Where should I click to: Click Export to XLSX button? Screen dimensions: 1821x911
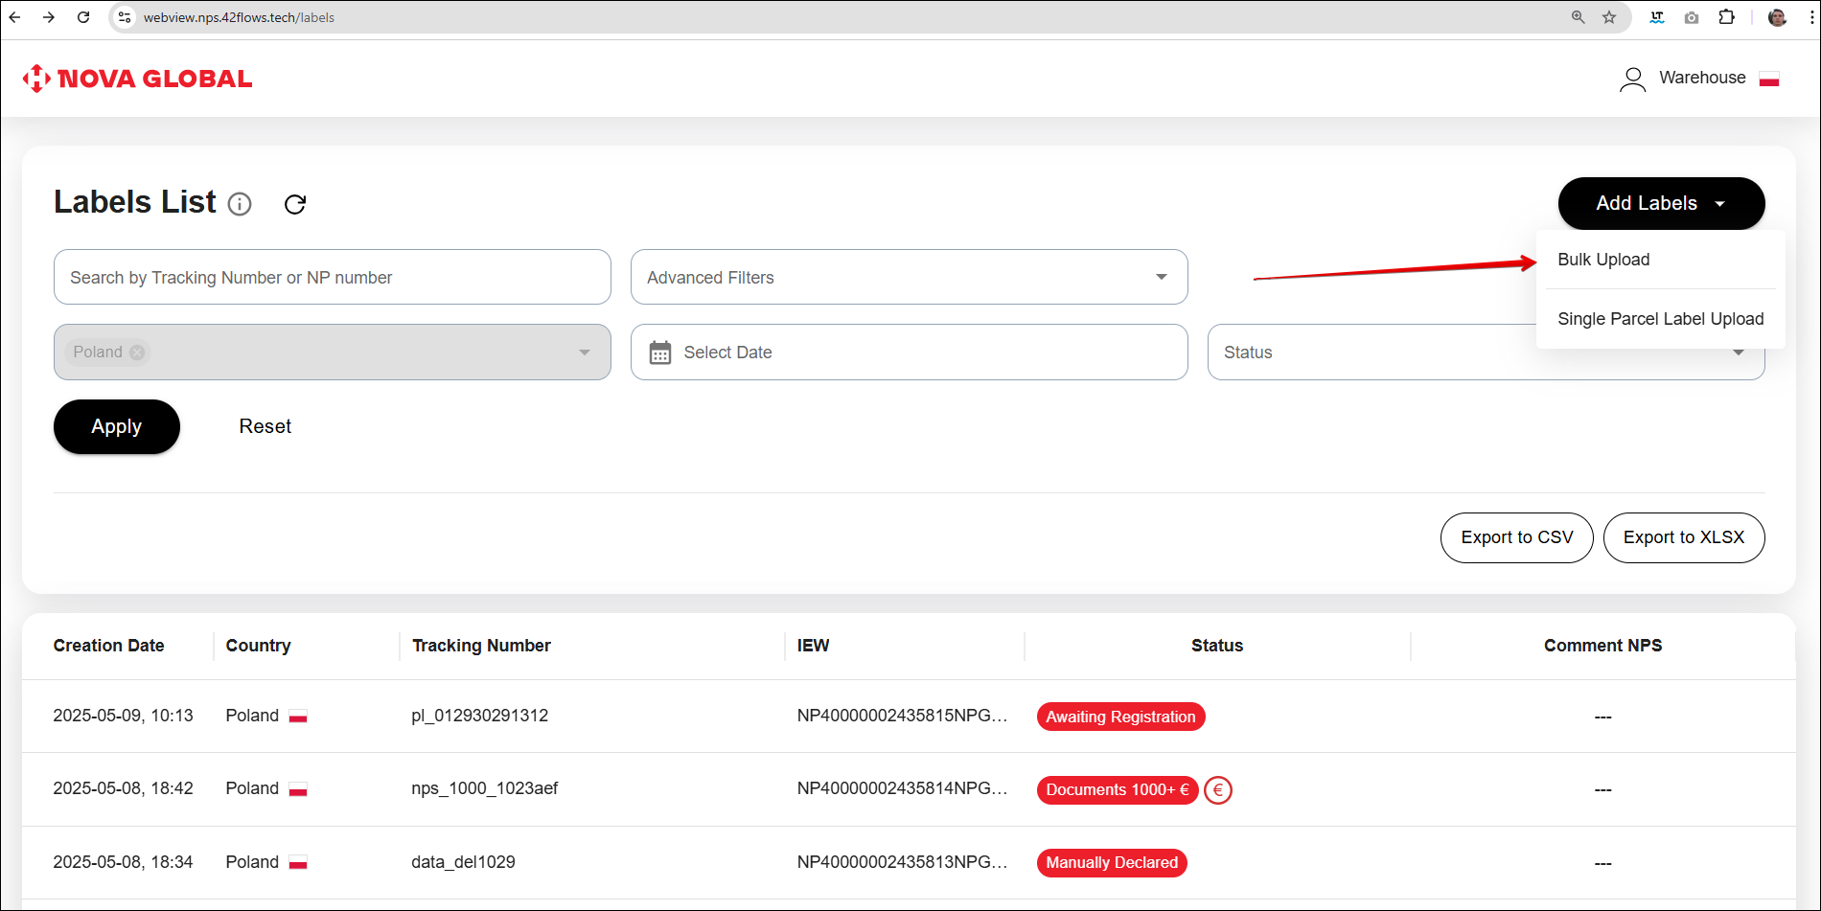coord(1683,537)
